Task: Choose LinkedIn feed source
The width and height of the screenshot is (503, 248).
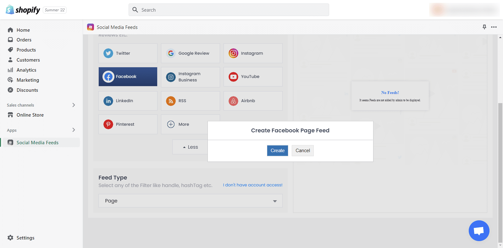Action: pyautogui.click(x=128, y=101)
